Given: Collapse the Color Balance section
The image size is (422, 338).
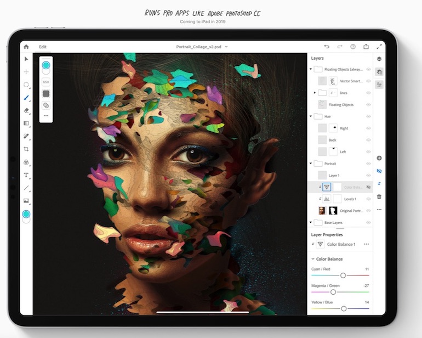Looking at the screenshot, I should coord(313,259).
